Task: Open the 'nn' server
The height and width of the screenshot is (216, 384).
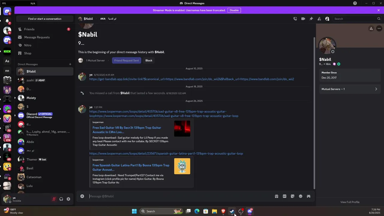Action: click(x=7, y=71)
